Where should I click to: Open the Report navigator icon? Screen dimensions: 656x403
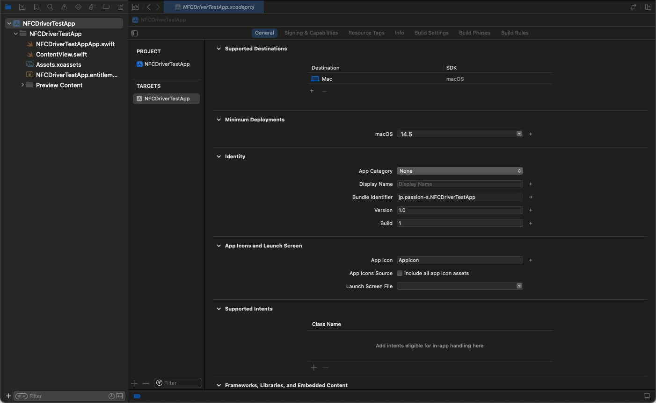pyautogui.click(x=120, y=7)
